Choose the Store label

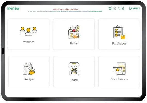[x=74, y=80]
